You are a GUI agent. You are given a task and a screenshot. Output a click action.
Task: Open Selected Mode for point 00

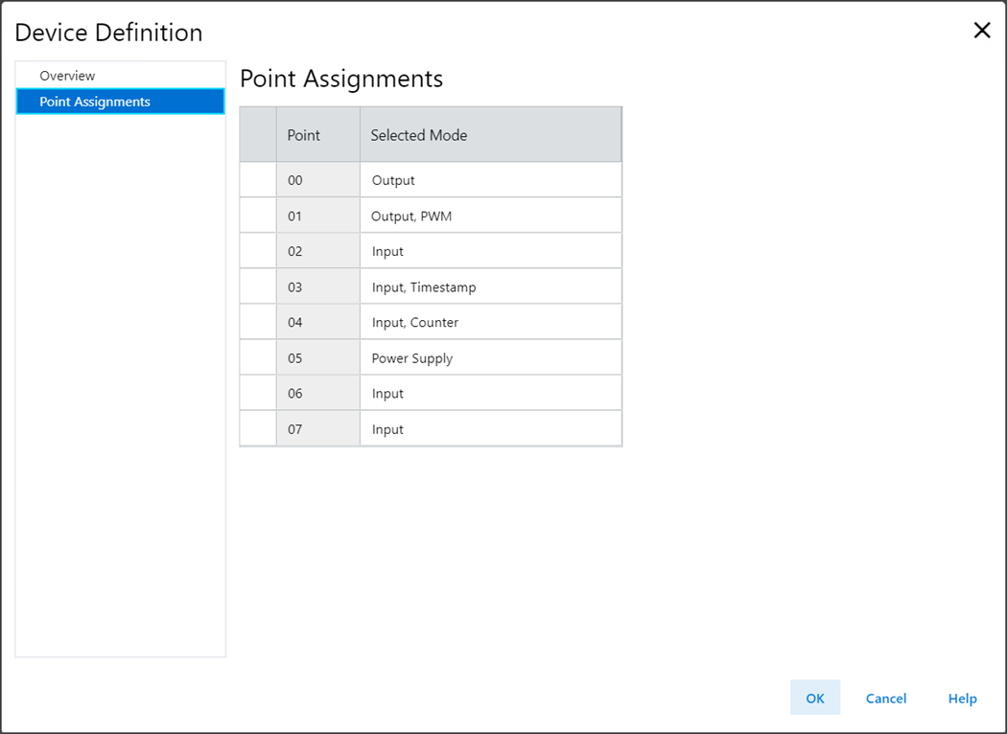[x=489, y=180]
